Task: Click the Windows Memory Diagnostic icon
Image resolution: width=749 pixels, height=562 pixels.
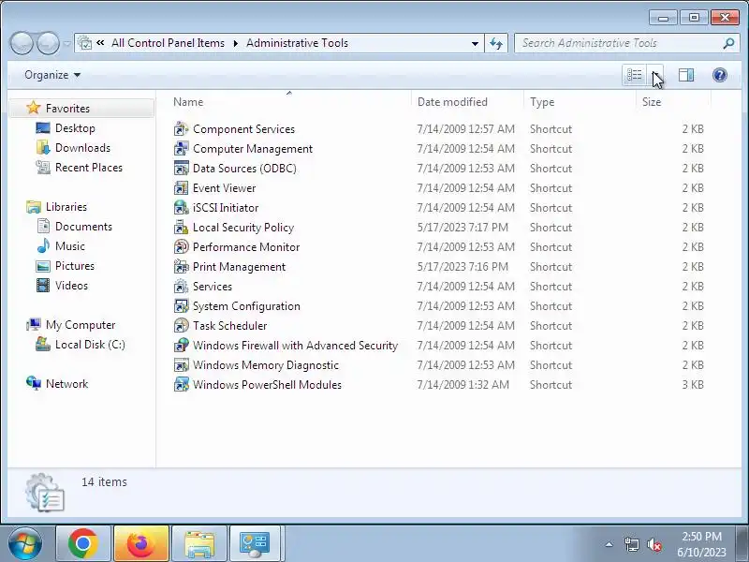Action: (181, 365)
